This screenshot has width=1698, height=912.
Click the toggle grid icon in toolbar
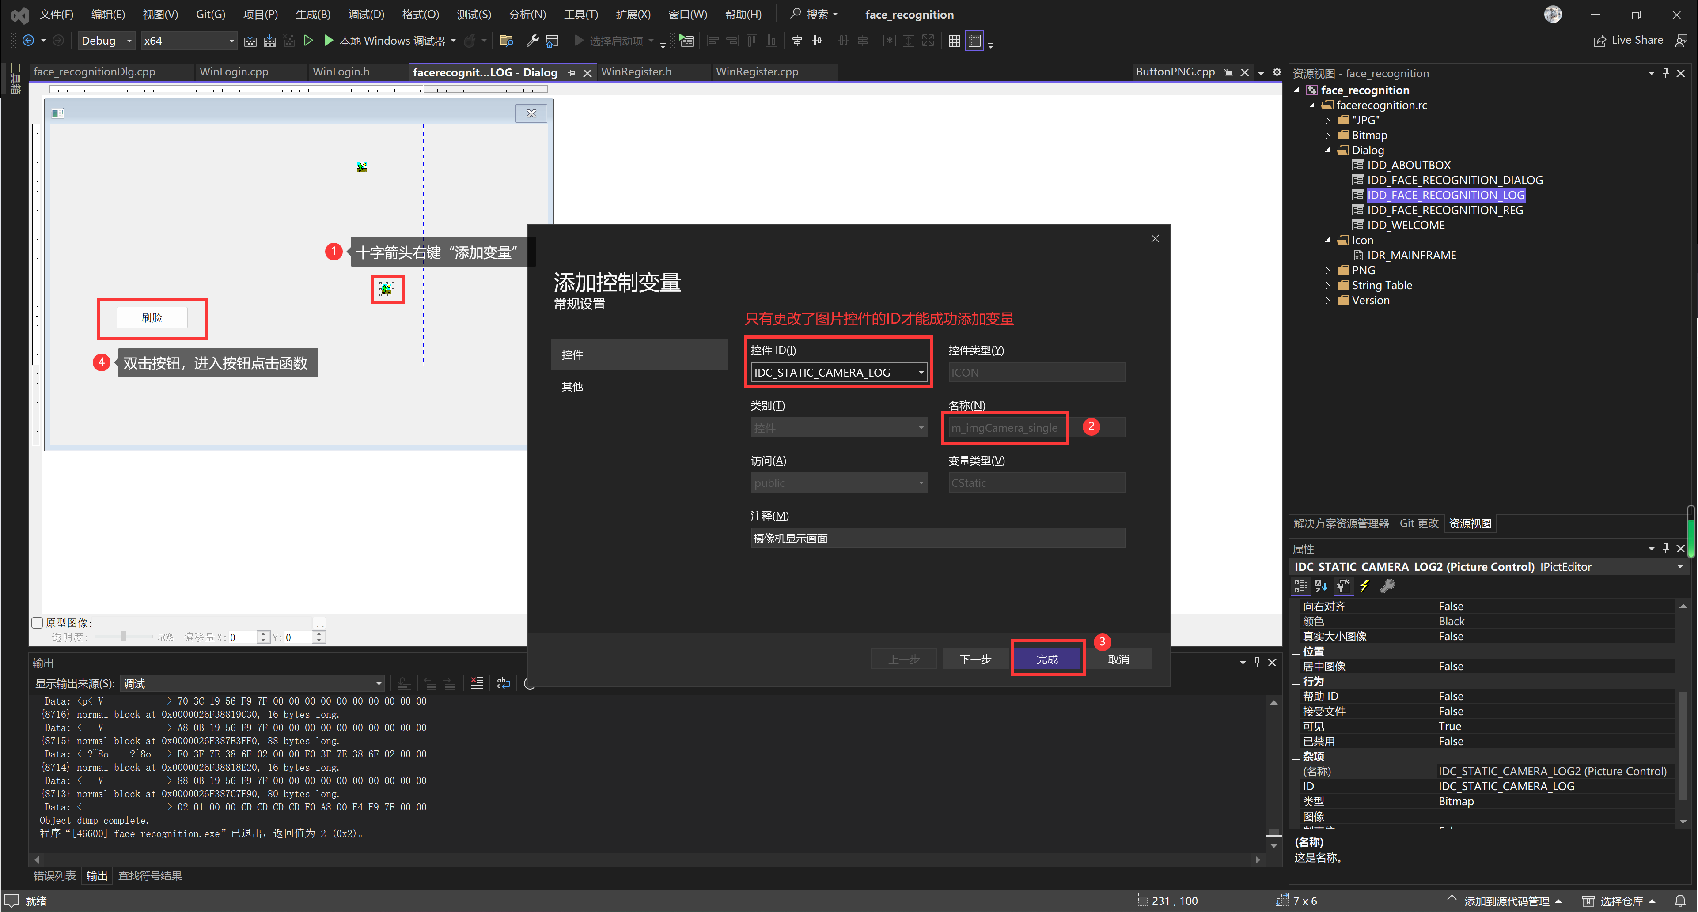954,41
